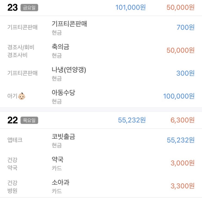The height and width of the screenshot is (198, 202).
Task: Open the 코빗출금 55,232원 entry
Action: point(101,140)
